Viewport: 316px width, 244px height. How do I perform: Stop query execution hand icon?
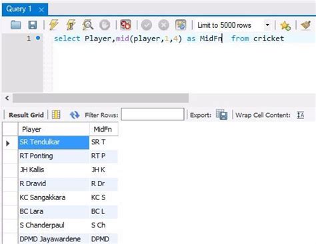pyautogui.click(x=105, y=25)
